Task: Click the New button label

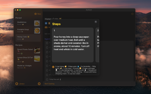Action: tap(39, 14)
